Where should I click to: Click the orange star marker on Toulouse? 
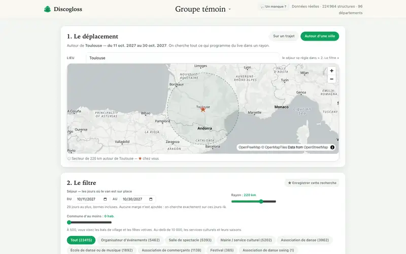[203, 109]
